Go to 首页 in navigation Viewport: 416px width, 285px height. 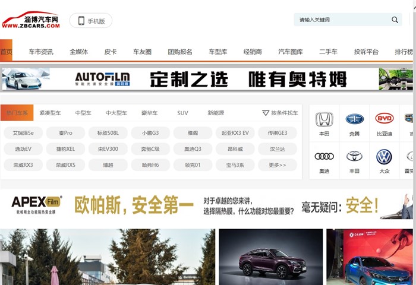click(x=6, y=52)
